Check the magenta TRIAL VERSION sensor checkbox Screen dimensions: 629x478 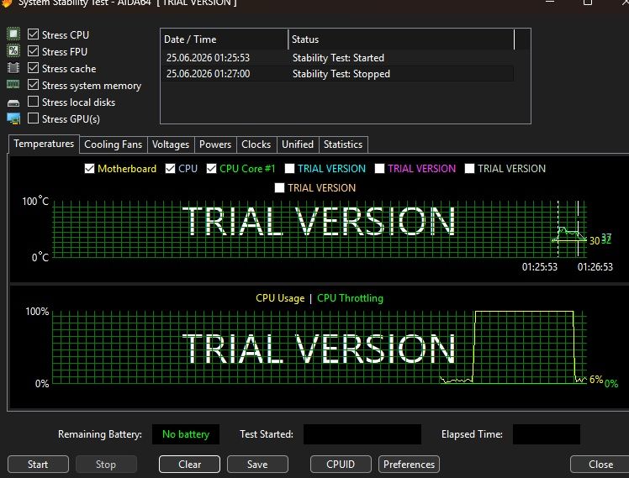(379, 169)
